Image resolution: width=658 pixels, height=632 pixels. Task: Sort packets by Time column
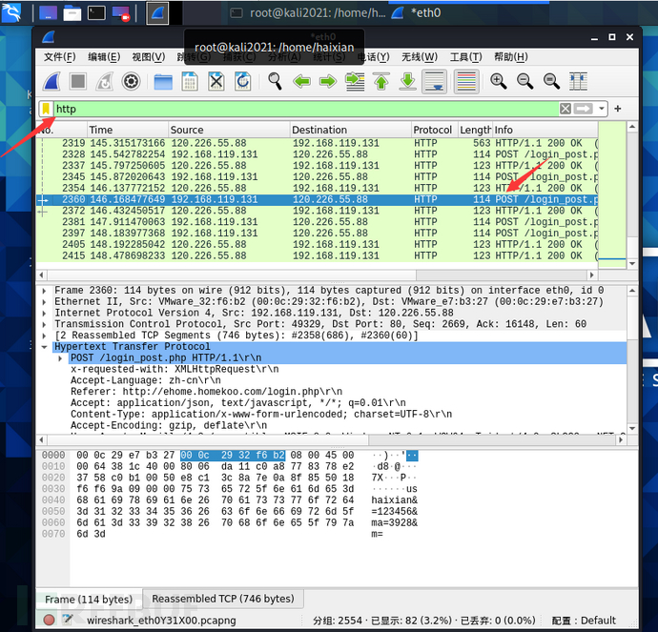128,130
